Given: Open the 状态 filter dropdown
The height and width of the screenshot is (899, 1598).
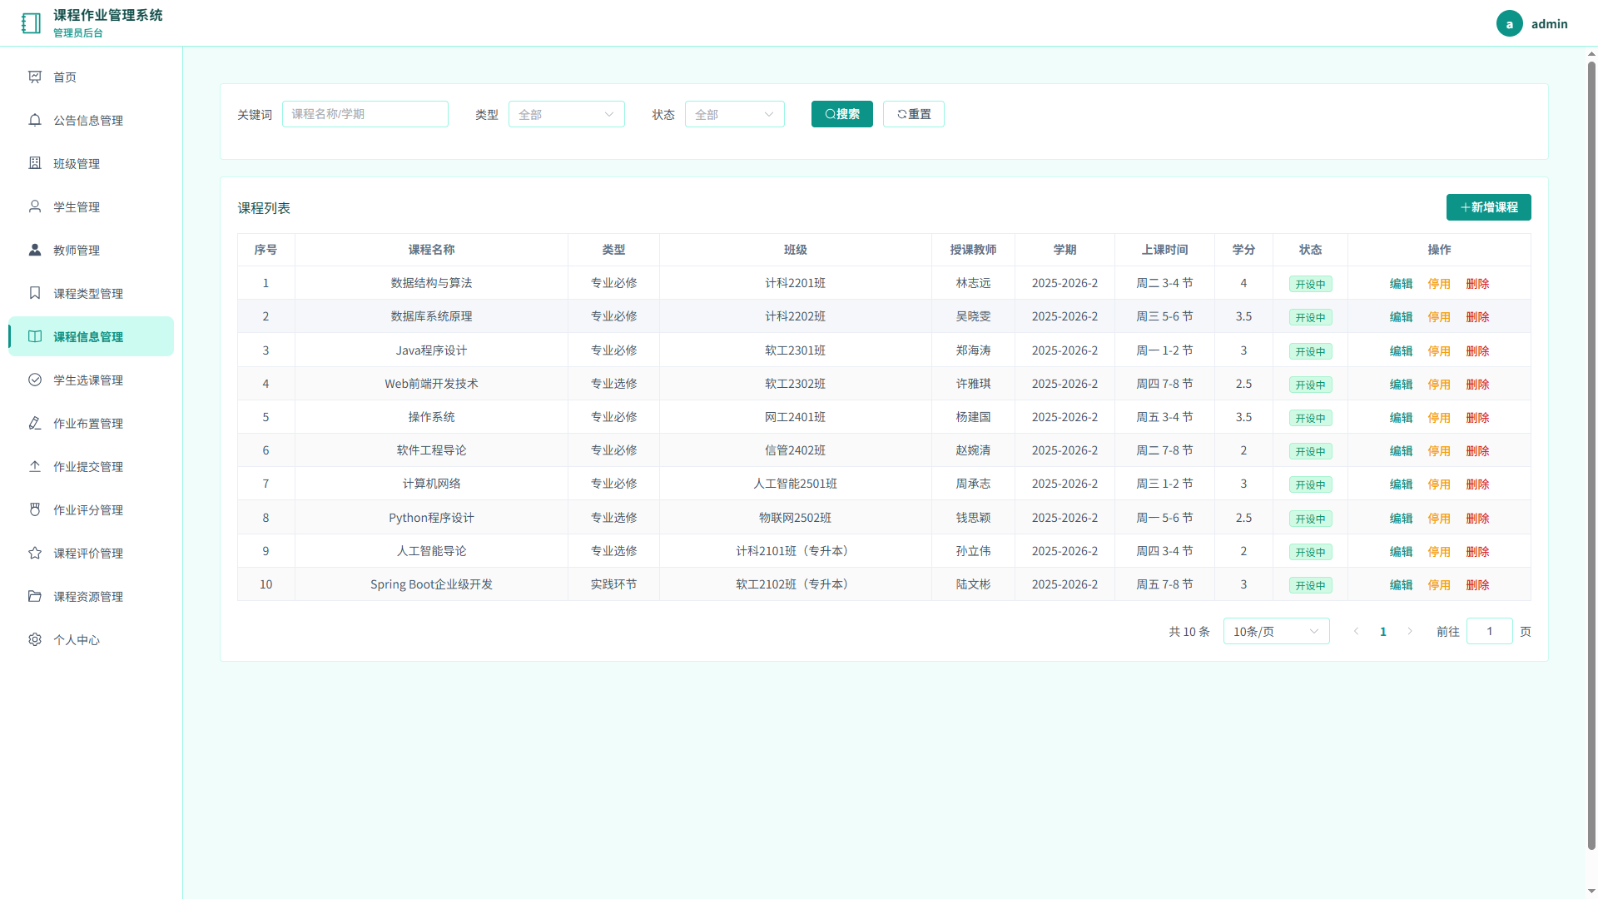Looking at the screenshot, I should tap(735, 114).
